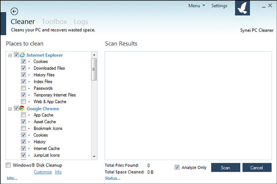This screenshot has width=277, height=184.
Task: Select the Cleaner tab
Action: click(x=23, y=22)
